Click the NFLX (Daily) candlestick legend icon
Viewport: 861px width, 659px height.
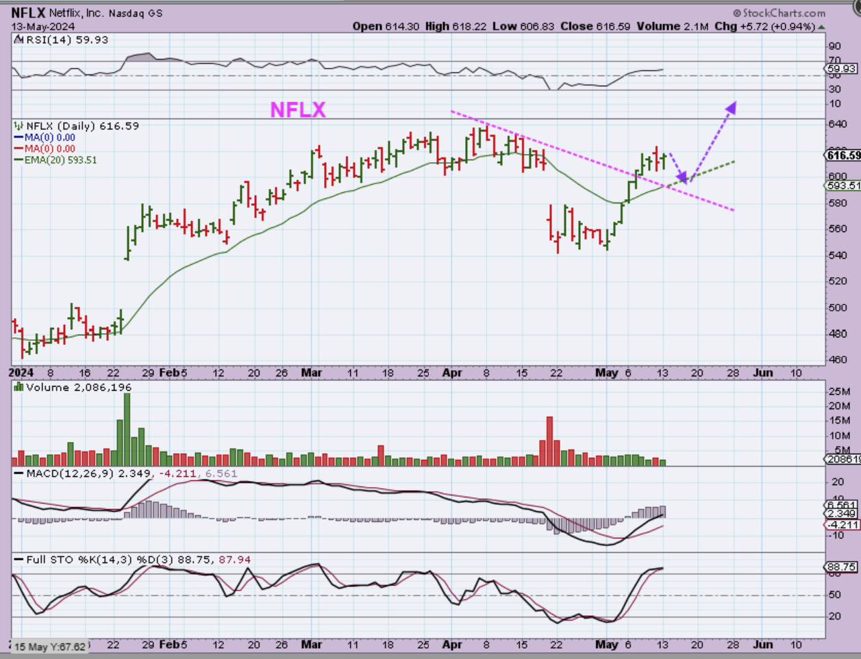[x=19, y=126]
